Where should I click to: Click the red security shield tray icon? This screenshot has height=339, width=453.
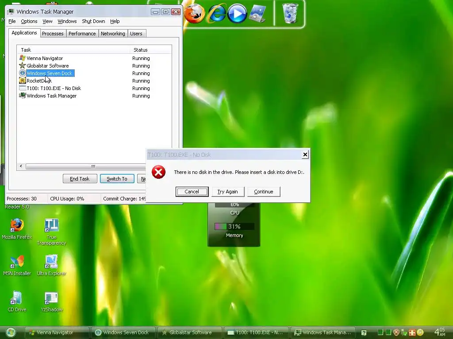point(396,332)
